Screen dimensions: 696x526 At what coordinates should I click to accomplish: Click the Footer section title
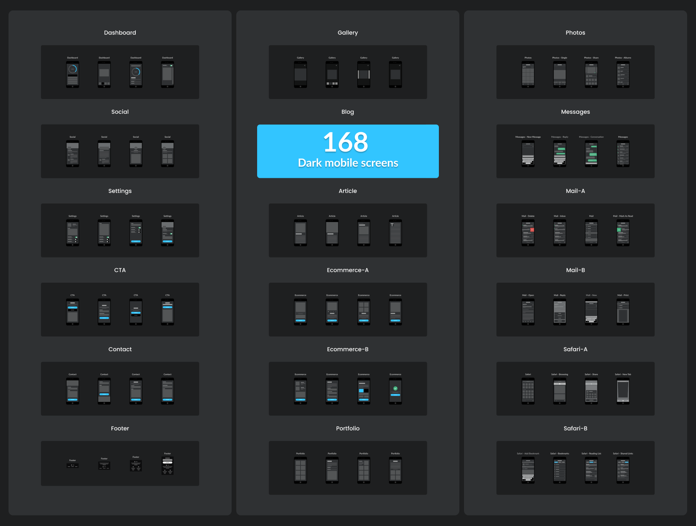tap(120, 429)
